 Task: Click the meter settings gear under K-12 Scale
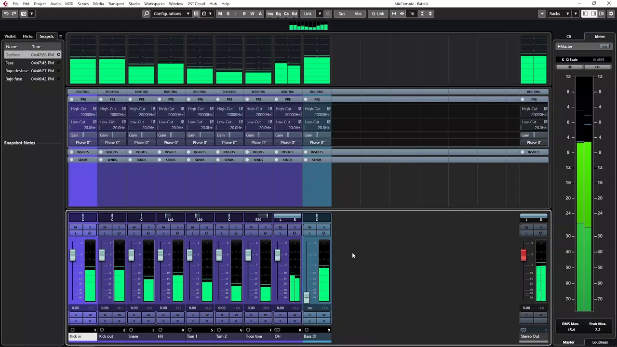(570, 67)
